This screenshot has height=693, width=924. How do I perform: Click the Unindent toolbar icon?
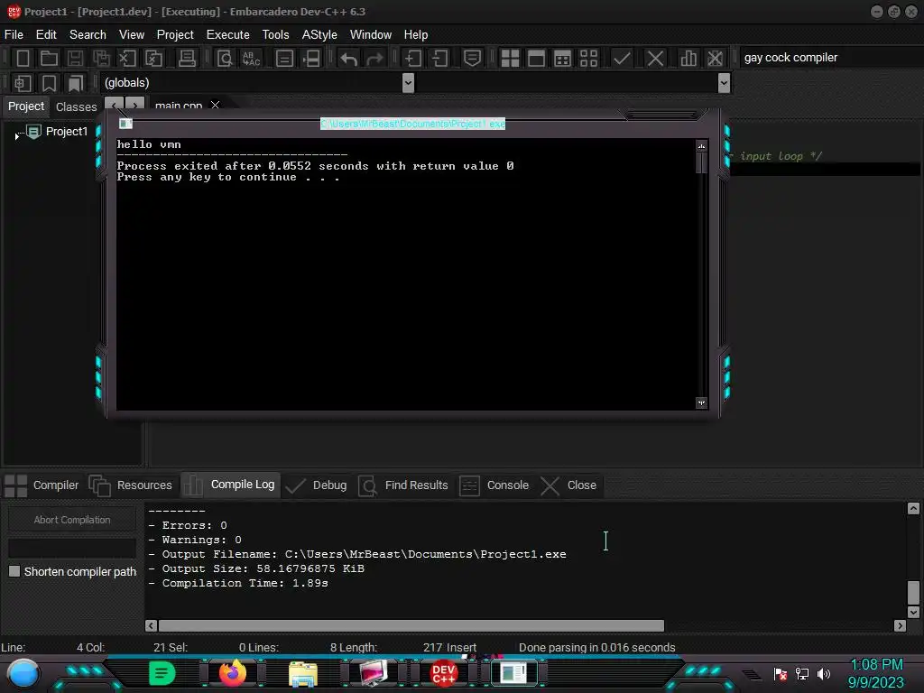click(x=439, y=59)
